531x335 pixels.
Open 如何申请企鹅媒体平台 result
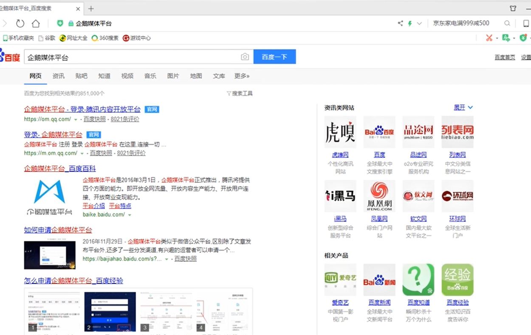point(58,230)
